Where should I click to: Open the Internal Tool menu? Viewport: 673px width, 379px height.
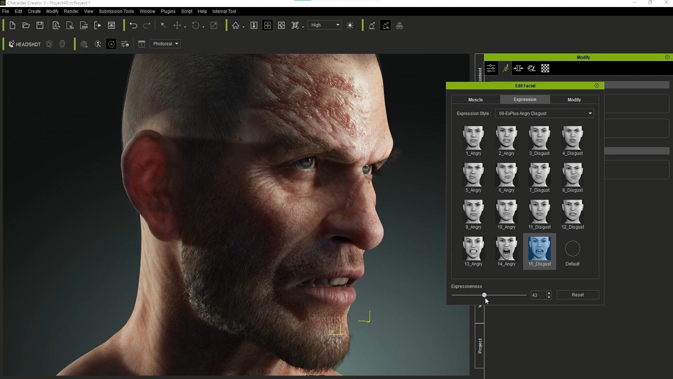coord(224,11)
